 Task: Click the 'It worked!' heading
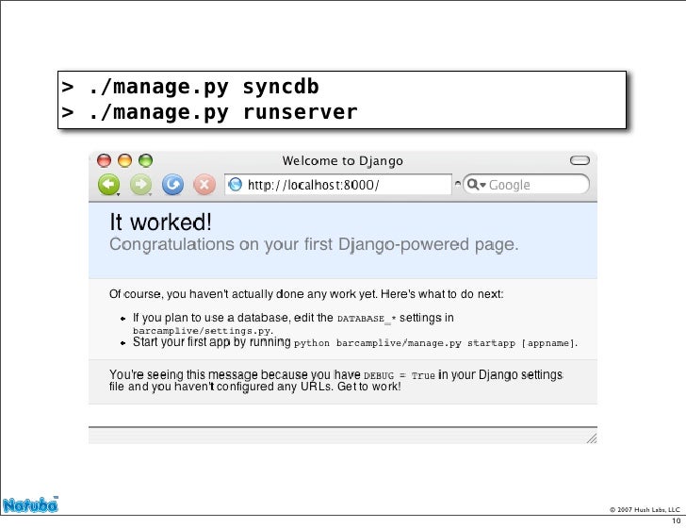click(x=160, y=222)
